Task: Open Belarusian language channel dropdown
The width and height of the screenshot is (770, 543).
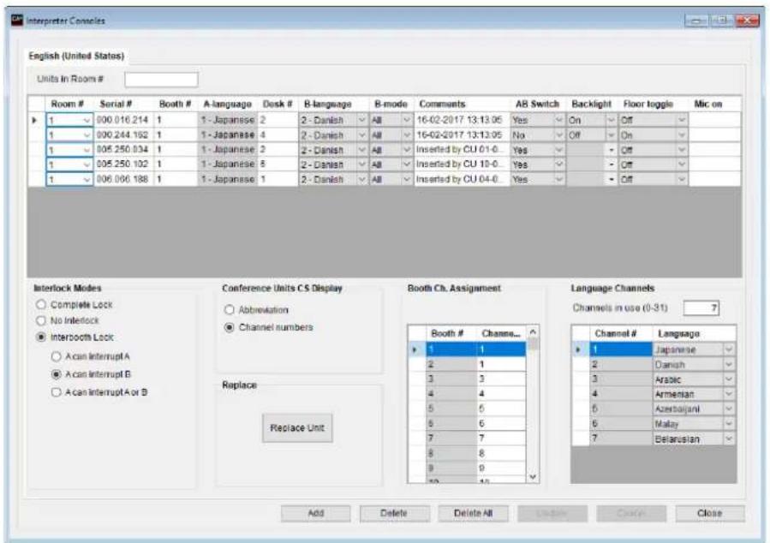Action: [729, 439]
